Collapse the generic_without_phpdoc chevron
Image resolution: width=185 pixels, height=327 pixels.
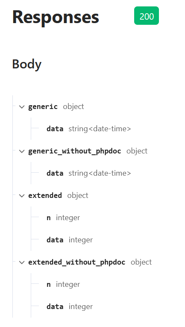22,151
